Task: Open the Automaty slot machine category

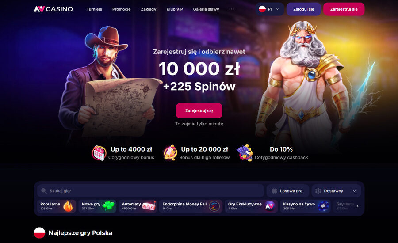Action: 138,206
